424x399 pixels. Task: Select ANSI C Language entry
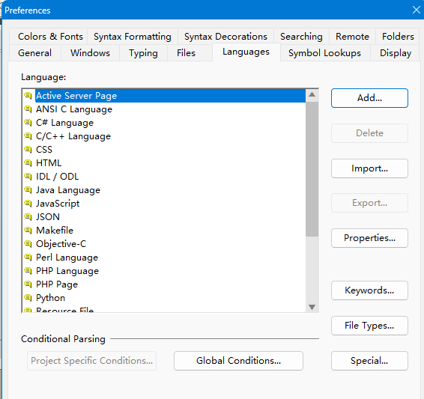click(164, 109)
